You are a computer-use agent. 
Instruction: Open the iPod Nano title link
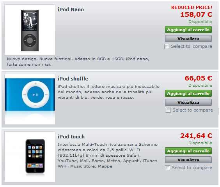[x=71, y=9]
